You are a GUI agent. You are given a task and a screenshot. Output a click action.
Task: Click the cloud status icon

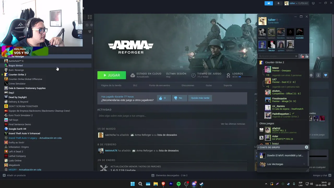point(133,75)
